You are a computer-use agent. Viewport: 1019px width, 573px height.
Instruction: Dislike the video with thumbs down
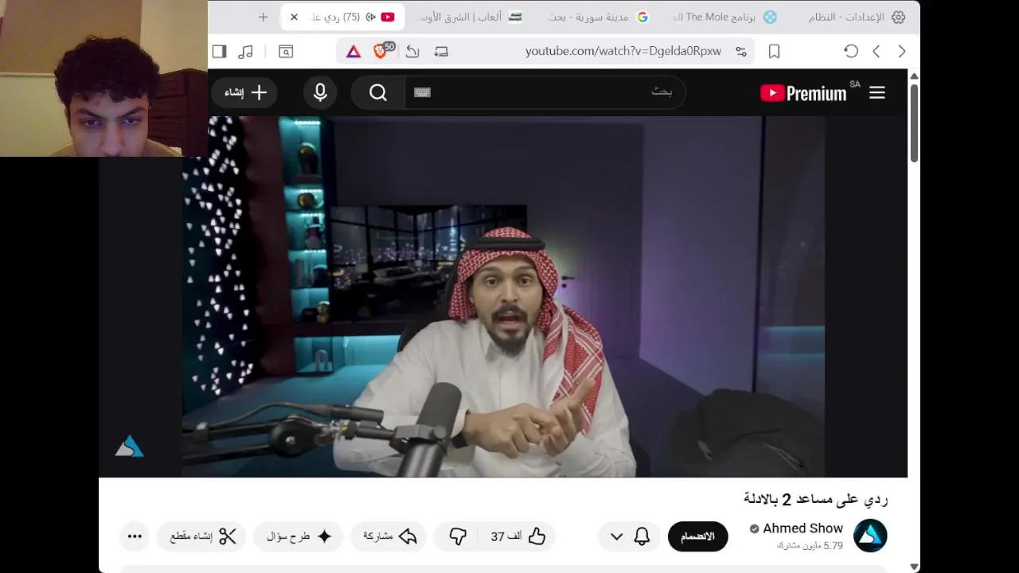pos(457,536)
